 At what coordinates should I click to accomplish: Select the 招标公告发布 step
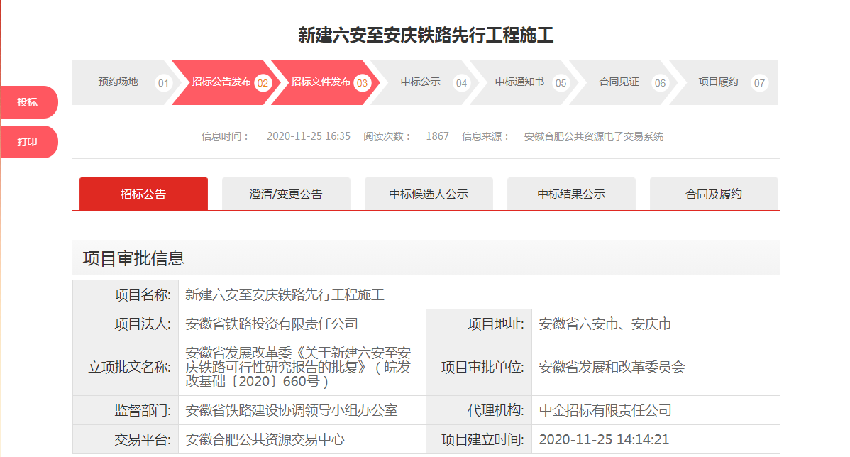coord(221,82)
